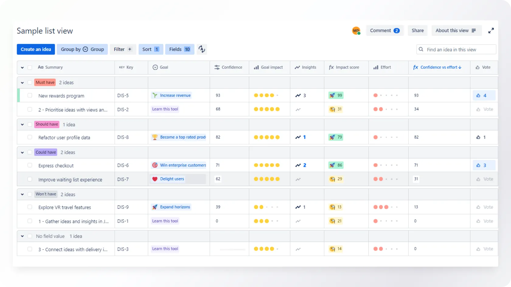This screenshot has width=511, height=287.
Task: Collapse the Won't have group
Action: (22, 194)
